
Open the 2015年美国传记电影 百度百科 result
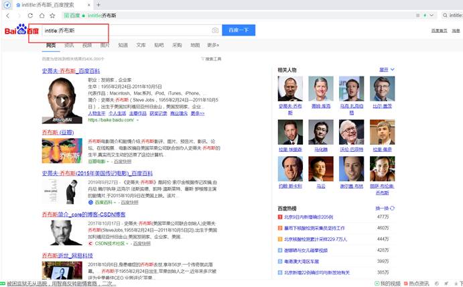coord(97,173)
